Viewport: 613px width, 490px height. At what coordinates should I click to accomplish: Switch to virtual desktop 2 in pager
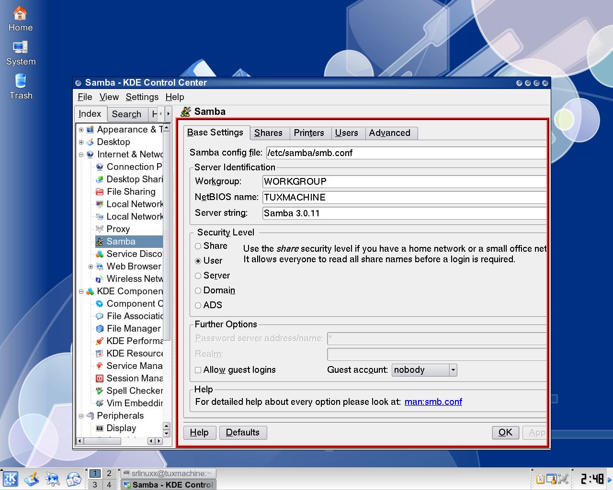(109, 473)
